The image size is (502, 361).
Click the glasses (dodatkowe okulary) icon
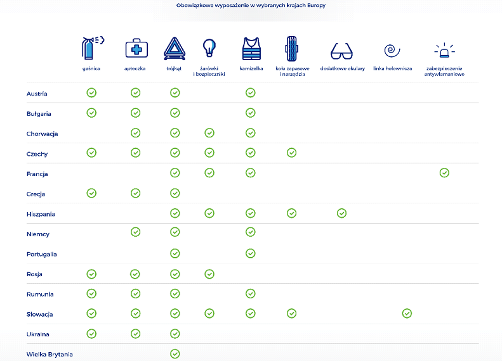click(x=342, y=51)
